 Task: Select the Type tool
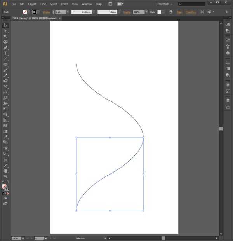point(5,53)
